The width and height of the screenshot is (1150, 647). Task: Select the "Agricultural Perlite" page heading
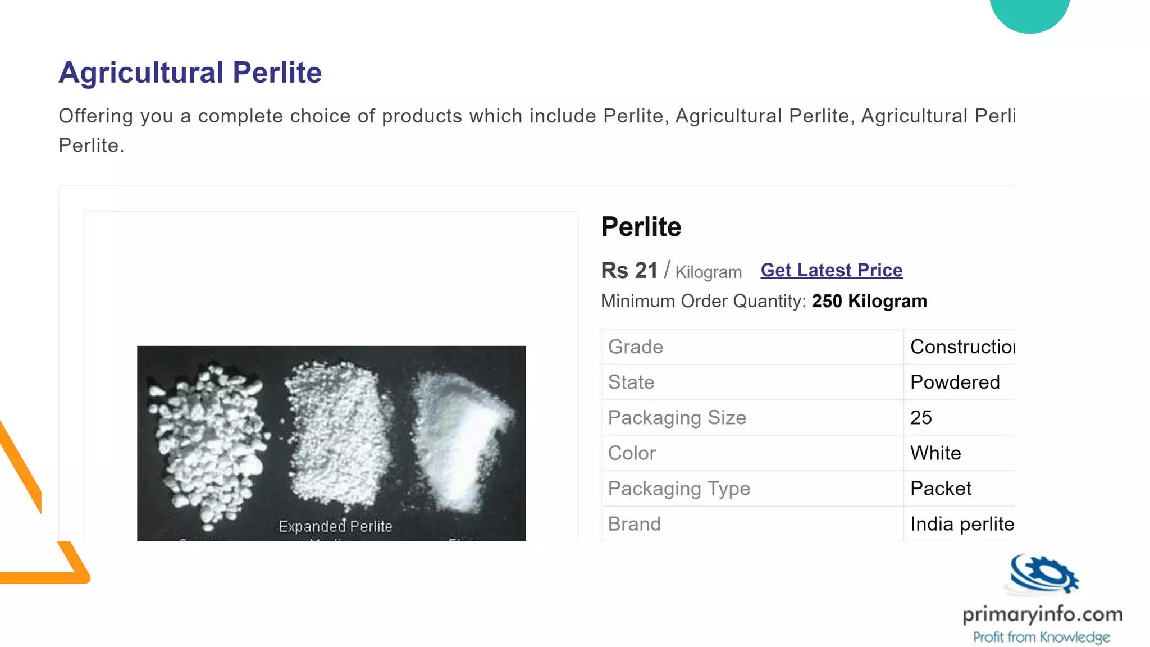click(190, 72)
